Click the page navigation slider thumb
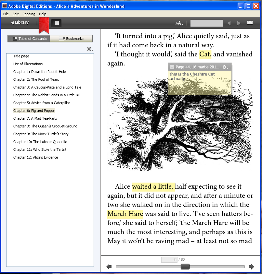Viewport: 262px width, 274px height. pos(185,267)
